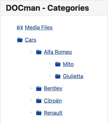
Task: Click the folder icon beside Mito
Action: 58,64
